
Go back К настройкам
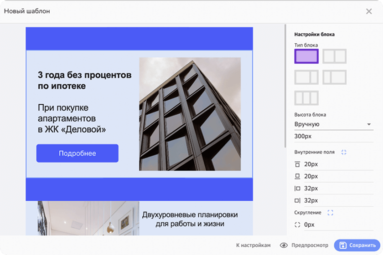point(254,245)
